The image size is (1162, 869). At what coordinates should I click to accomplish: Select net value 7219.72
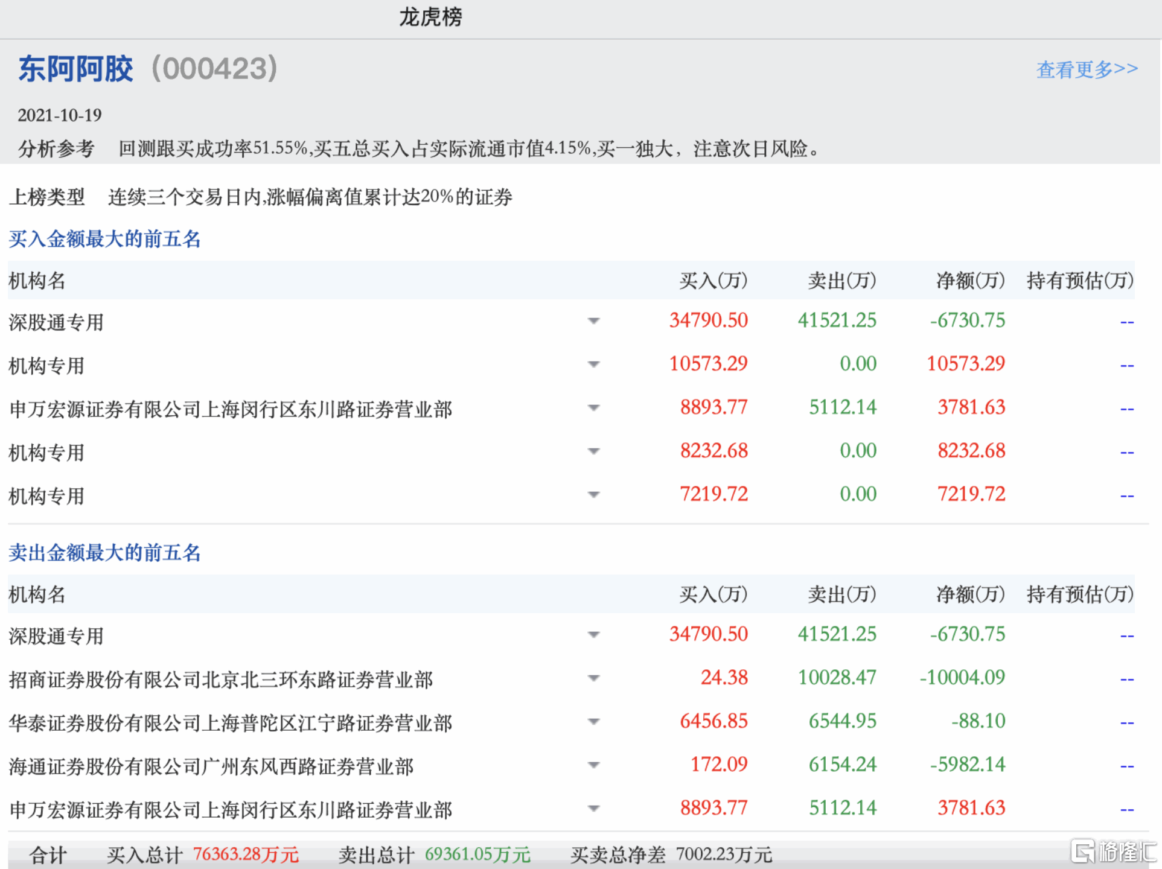971,494
